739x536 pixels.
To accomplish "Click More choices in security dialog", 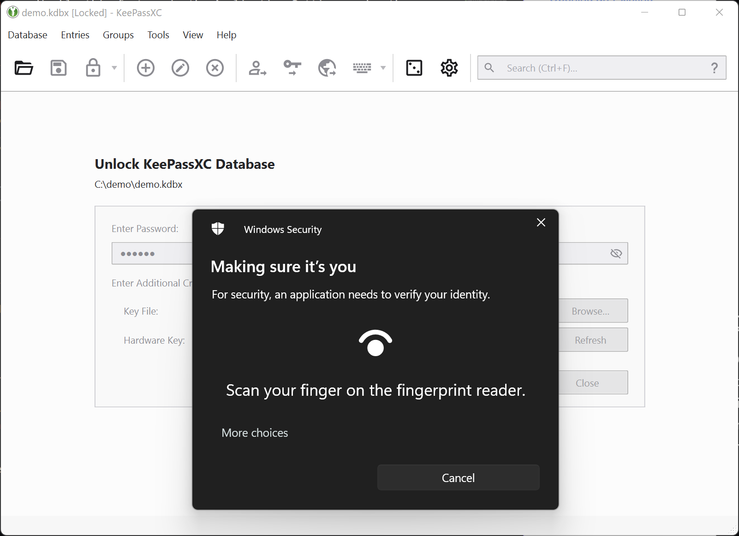I will [255, 433].
